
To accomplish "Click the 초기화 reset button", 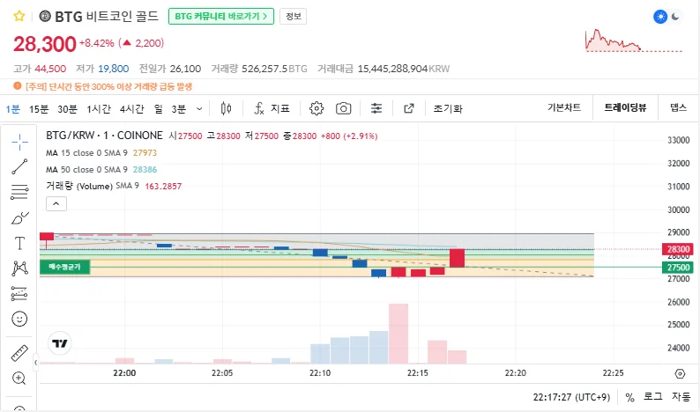I will pos(447,108).
